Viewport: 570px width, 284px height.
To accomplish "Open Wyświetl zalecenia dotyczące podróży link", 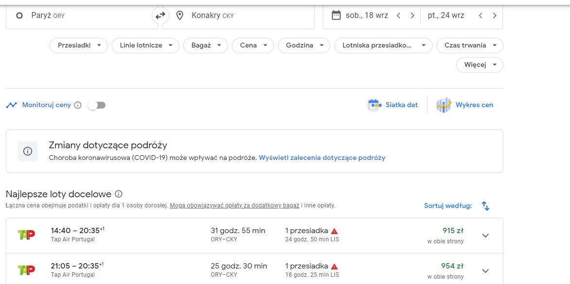I will (322, 158).
